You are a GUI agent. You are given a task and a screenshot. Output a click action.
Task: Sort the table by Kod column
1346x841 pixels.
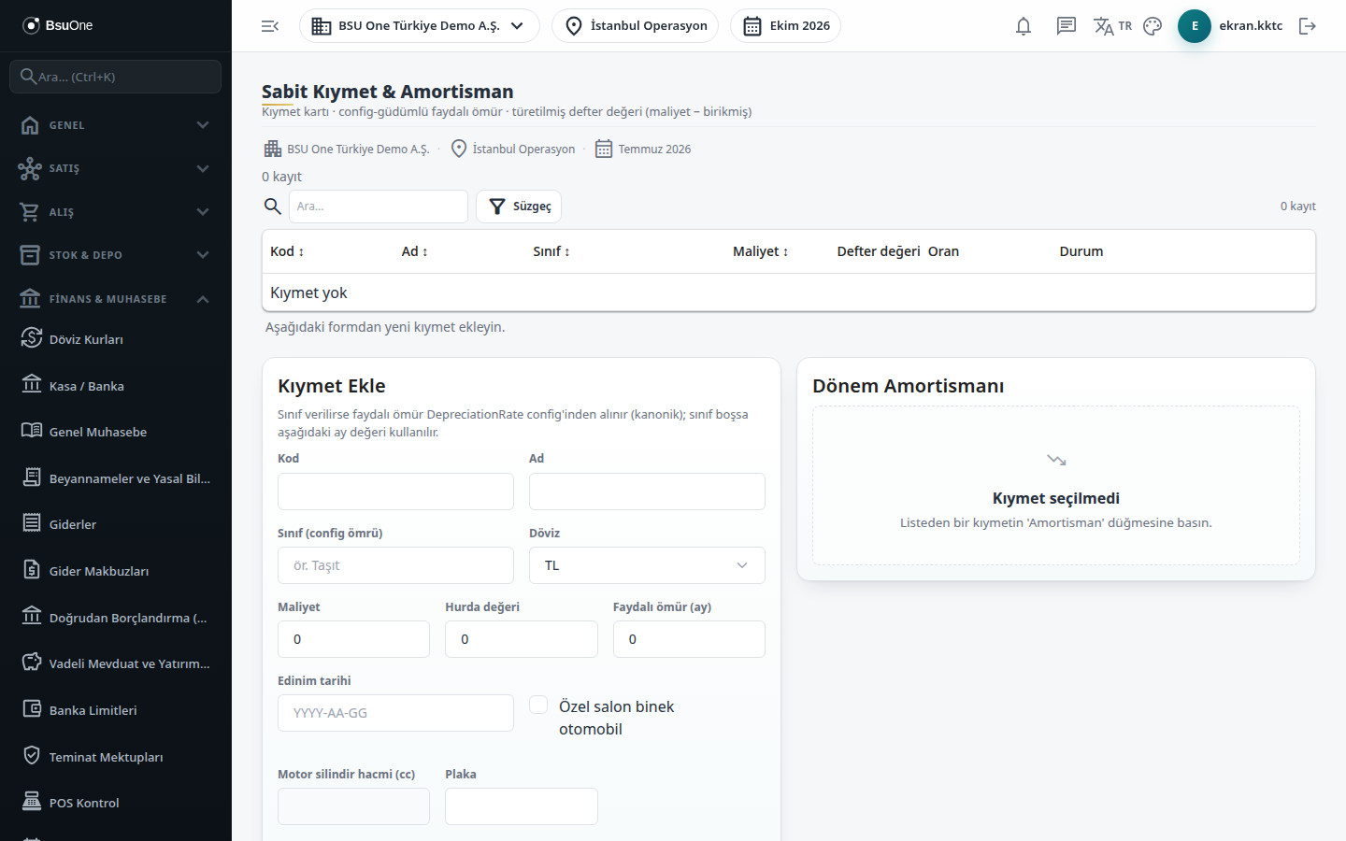pos(287,251)
